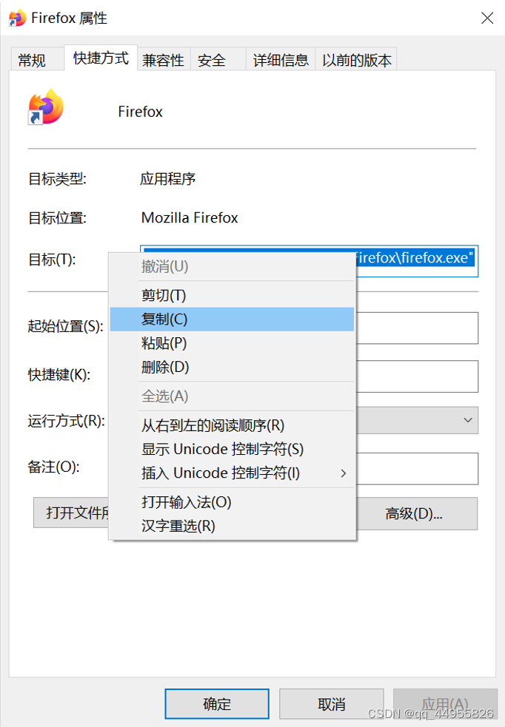Screen dimensions: 505x727
Task: Click the Firefox icon in the title bar
Action: pyautogui.click(x=16, y=18)
